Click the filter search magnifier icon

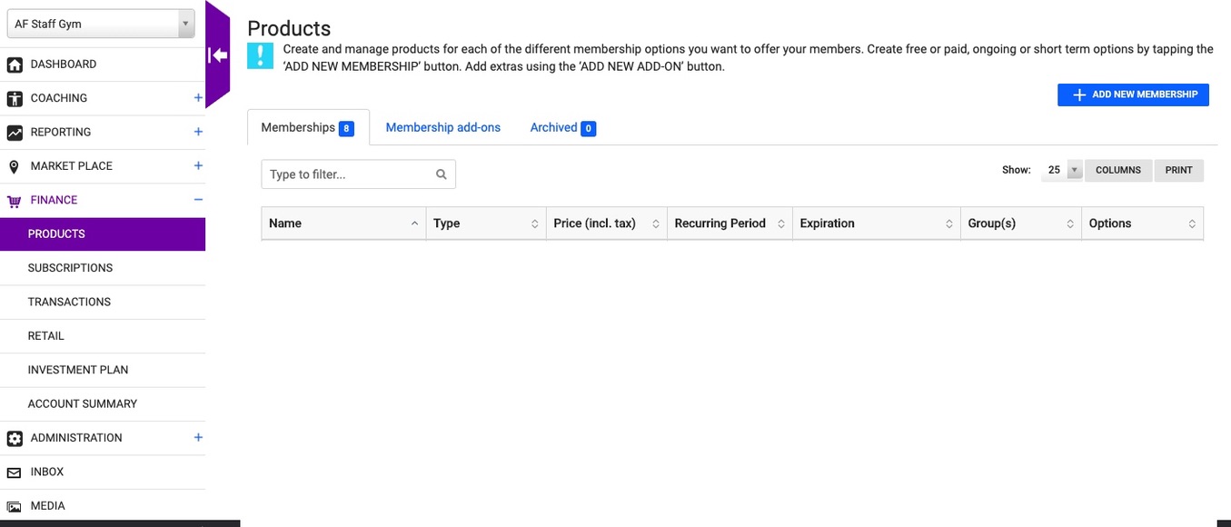point(442,174)
